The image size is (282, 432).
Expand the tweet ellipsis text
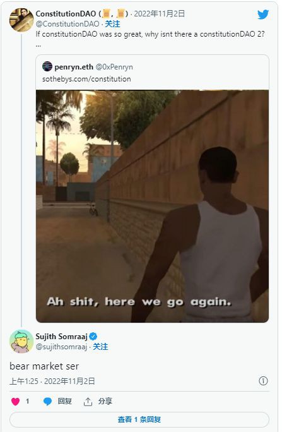[38, 45]
